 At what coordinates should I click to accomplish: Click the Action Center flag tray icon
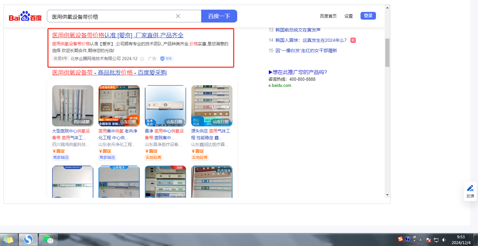(428, 240)
